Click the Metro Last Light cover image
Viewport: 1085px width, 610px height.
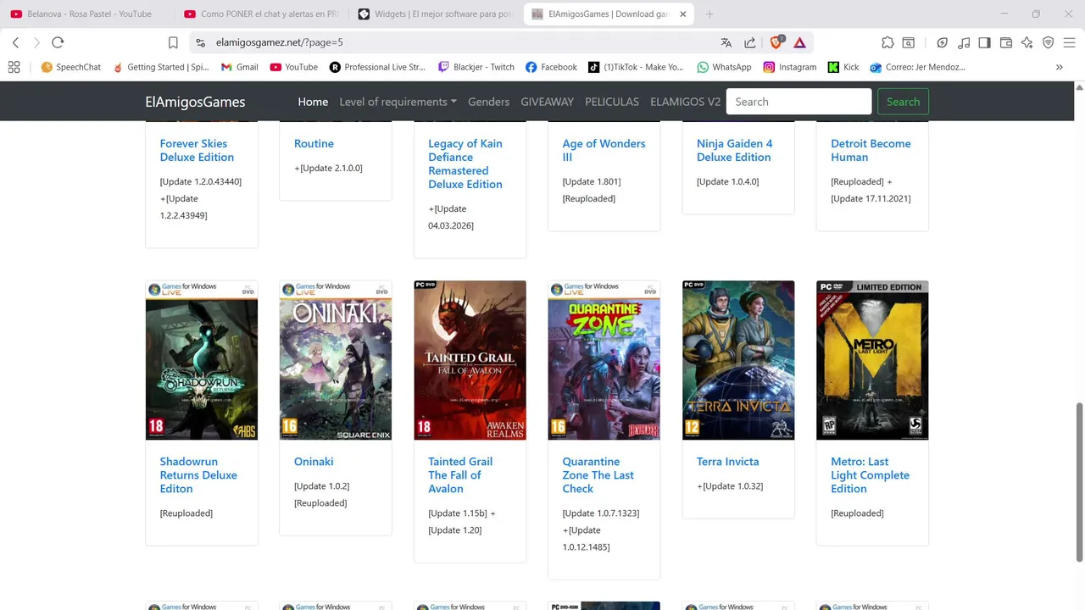coord(872,360)
